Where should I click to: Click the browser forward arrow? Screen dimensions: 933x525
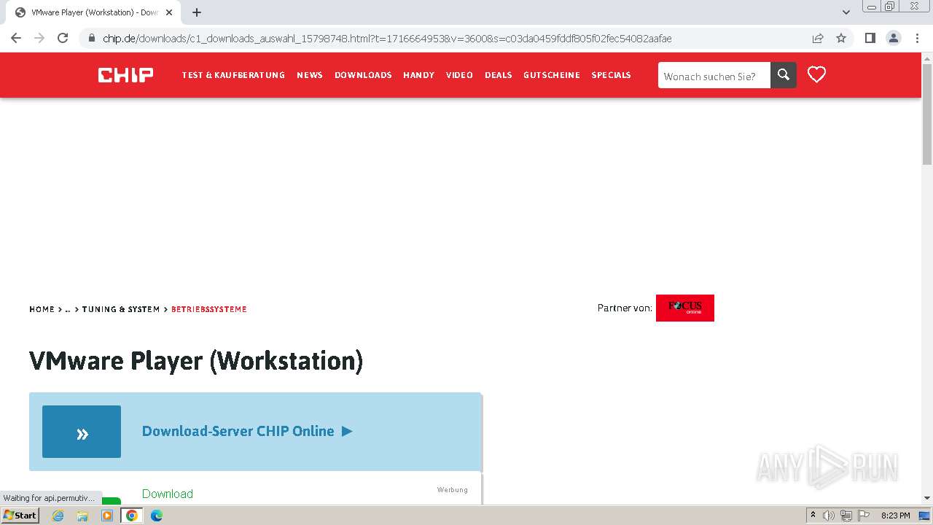point(39,38)
